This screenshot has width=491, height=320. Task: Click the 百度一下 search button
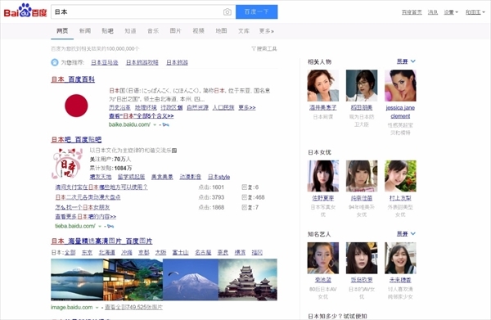tap(256, 12)
